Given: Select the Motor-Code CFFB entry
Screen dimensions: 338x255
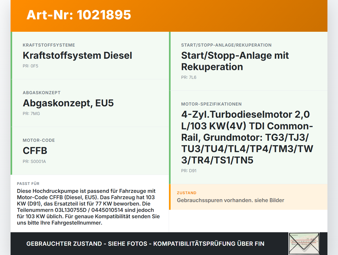Looking at the screenshot, I should tap(35, 151).
